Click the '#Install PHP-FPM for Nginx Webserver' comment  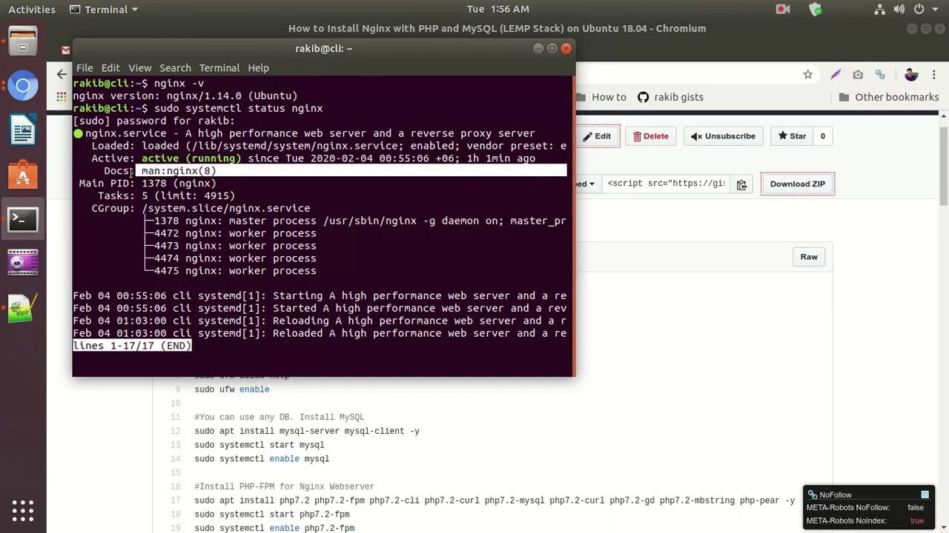coord(285,486)
